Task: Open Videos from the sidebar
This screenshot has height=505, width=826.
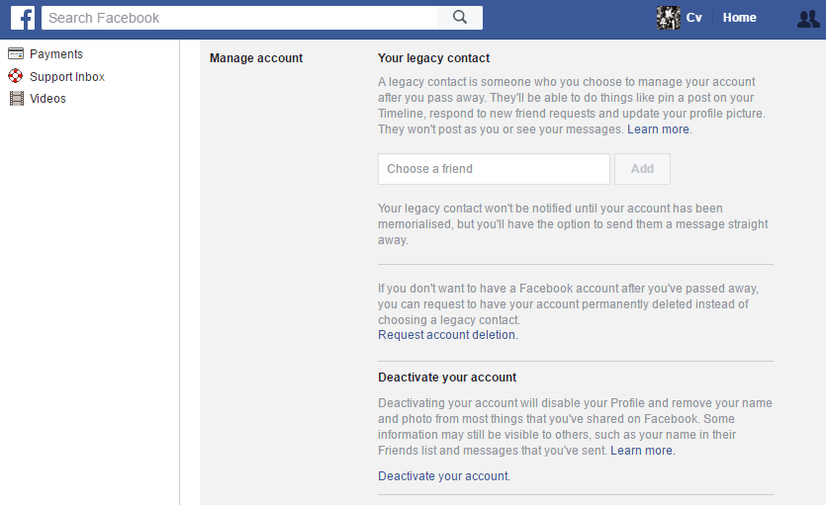Action: 47,98
